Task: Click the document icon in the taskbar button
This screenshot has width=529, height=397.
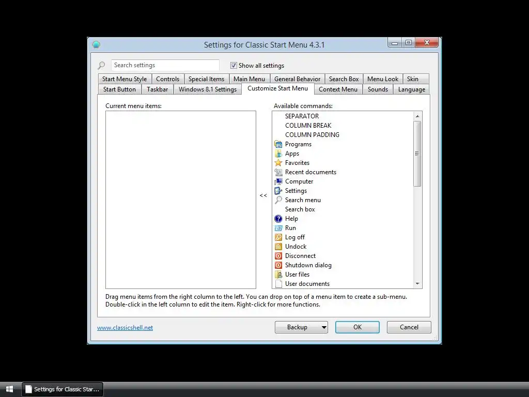Action: click(29, 389)
